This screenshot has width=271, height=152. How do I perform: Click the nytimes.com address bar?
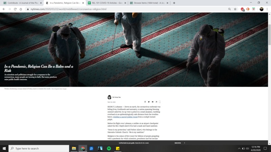pyautogui.click(x=102, y=9)
